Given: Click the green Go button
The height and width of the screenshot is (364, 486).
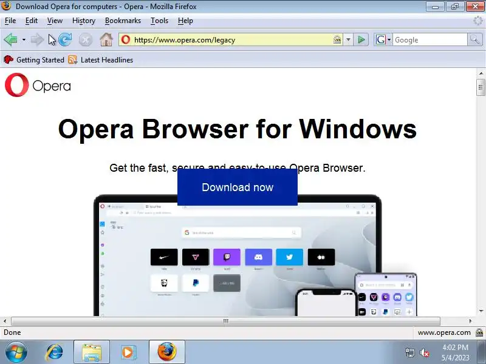Looking at the screenshot, I should coord(361,39).
